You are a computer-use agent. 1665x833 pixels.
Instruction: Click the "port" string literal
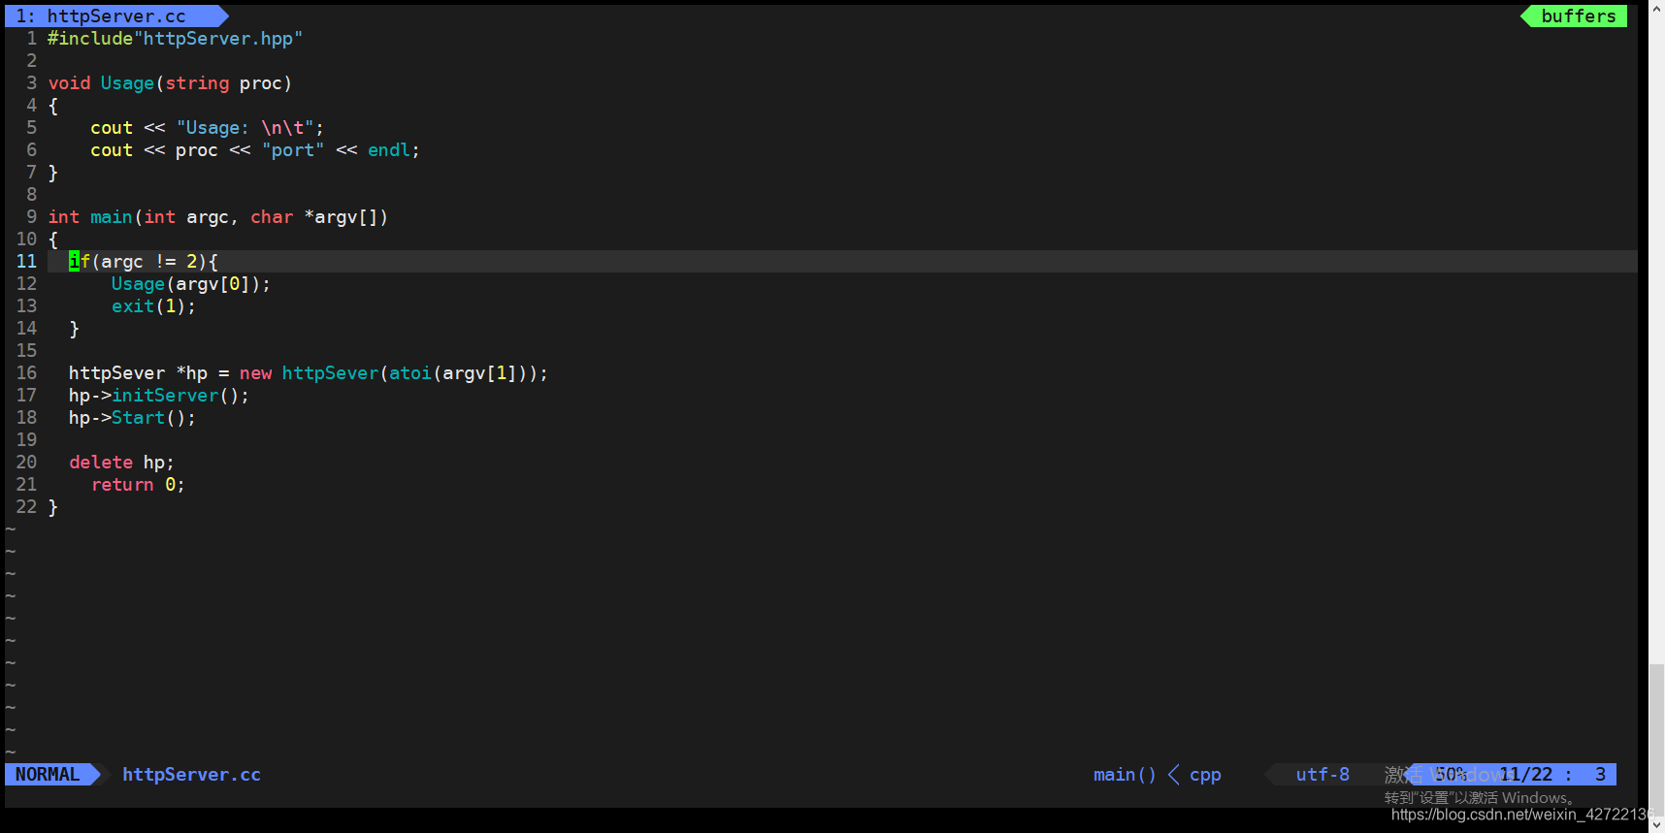pos(293,150)
